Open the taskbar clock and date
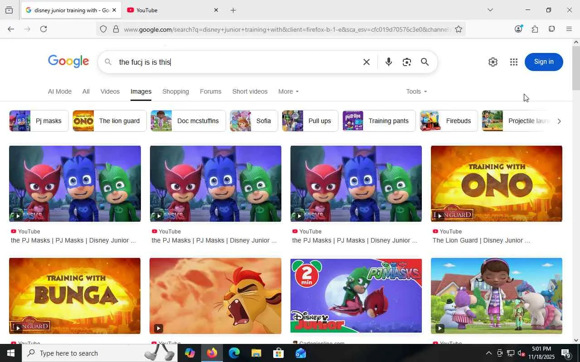This screenshot has width=580, height=362. [542, 353]
